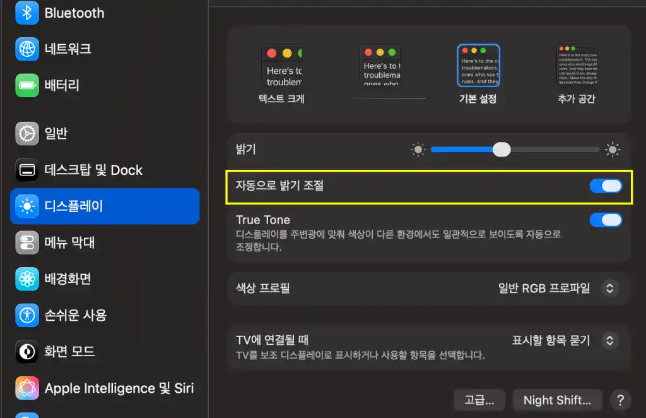Click the Apple Intelligence 및 Siri icon

point(27,388)
